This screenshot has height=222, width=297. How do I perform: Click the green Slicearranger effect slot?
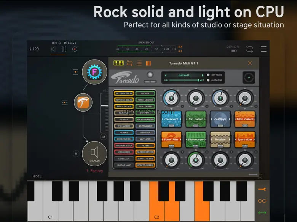pyautogui.click(x=196, y=140)
